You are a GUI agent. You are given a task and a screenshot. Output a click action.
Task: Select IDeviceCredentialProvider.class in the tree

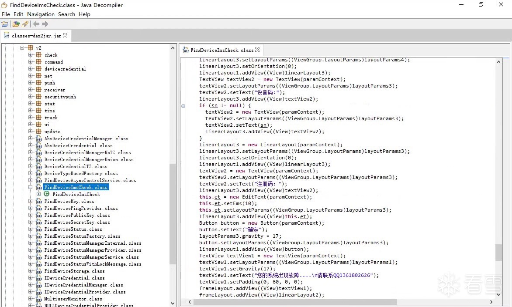click(x=85, y=292)
